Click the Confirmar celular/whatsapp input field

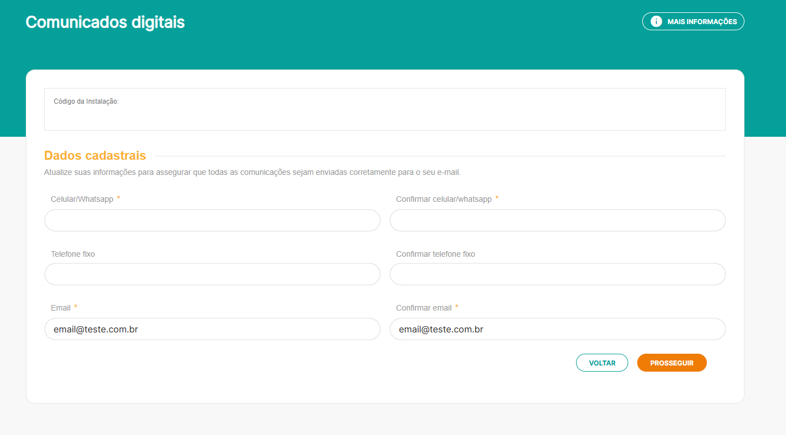pyautogui.click(x=557, y=220)
